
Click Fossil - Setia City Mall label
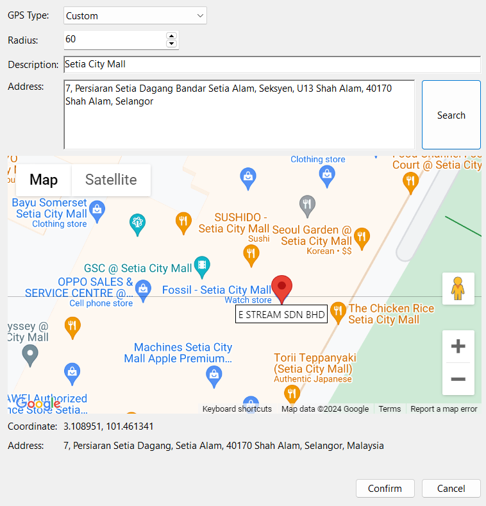tap(217, 290)
